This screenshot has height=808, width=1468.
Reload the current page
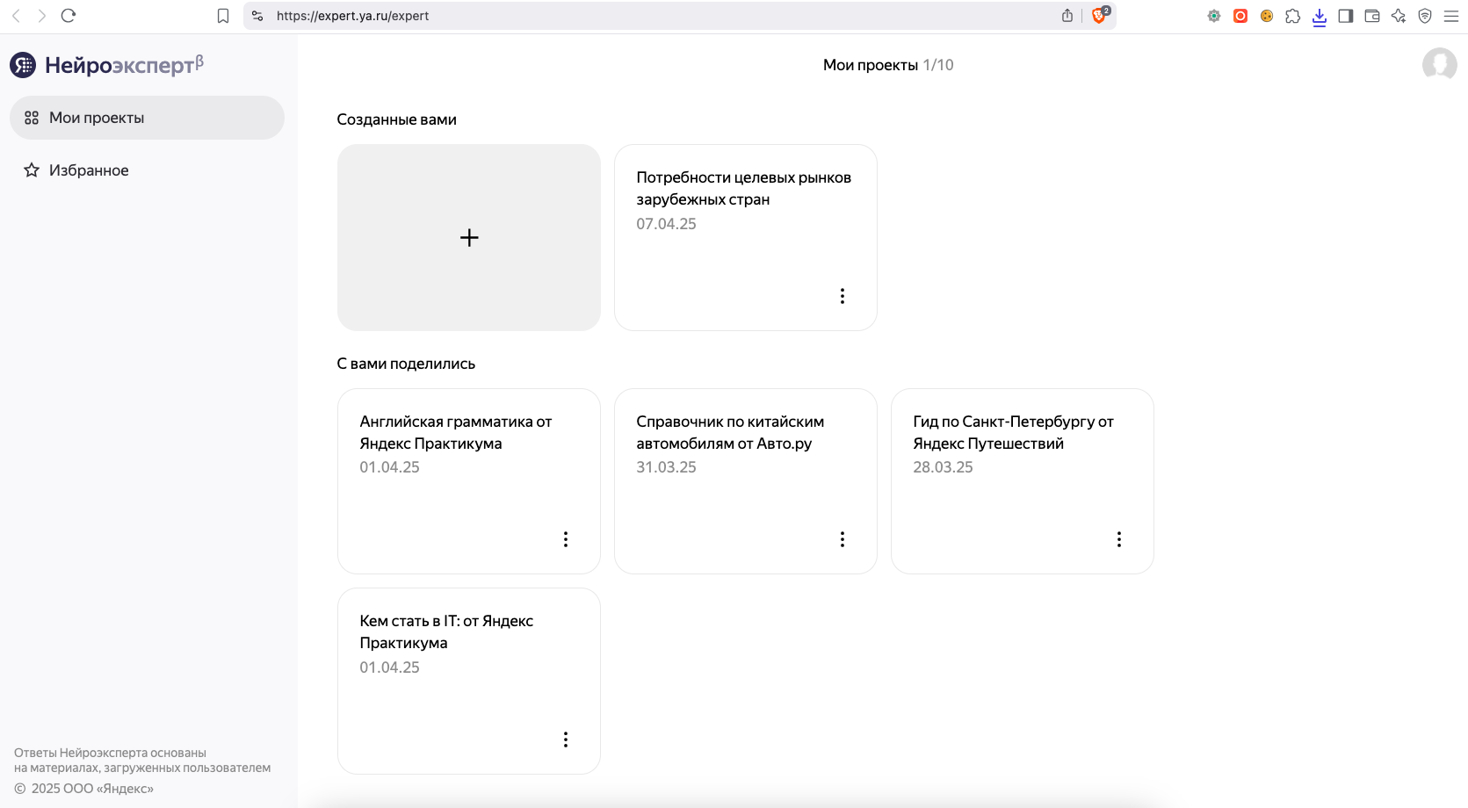[x=69, y=16]
